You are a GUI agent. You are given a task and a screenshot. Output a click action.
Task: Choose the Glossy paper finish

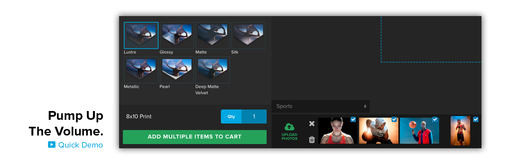pyautogui.click(x=177, y=35)
